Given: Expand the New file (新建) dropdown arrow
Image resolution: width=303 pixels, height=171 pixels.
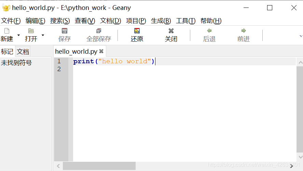Looking at the screenshot, I should click(x=18, y=35).
